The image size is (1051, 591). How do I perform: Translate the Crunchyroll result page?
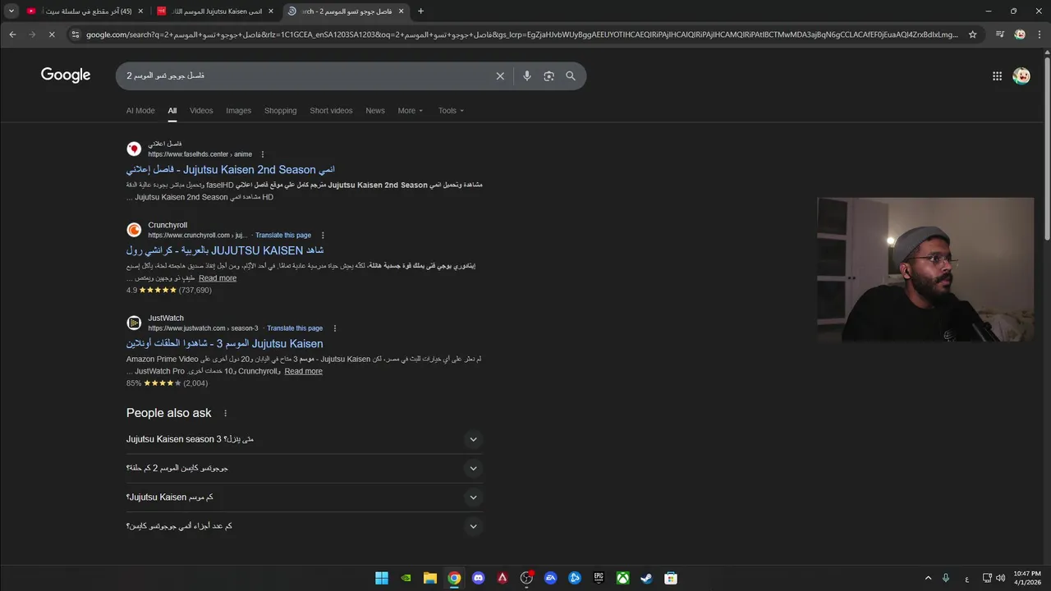tap(283, 236)
